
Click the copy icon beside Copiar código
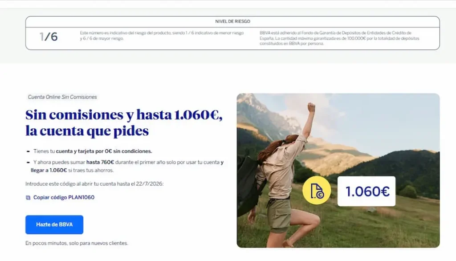click(28, 198)
